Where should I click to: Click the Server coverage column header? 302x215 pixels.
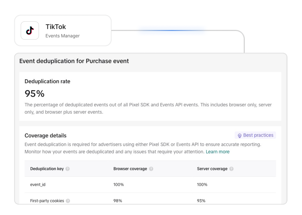212,169
